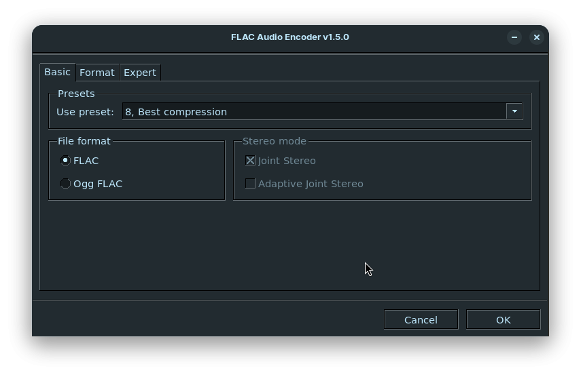581x375 pixels.
Task: Click the '8, Best compression' combo box field
Action: 313,111
